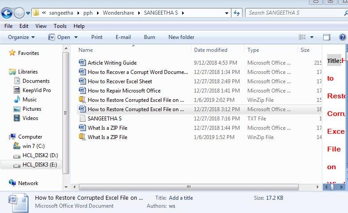
Task: Go back with the Back arrow button
Action: coord(7,13)
